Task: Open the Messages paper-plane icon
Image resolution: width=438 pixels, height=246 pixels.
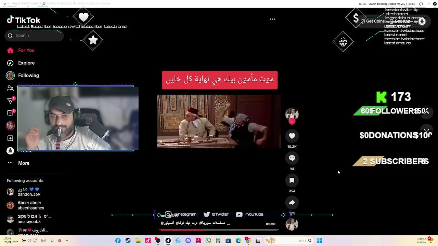Action: 10,101
